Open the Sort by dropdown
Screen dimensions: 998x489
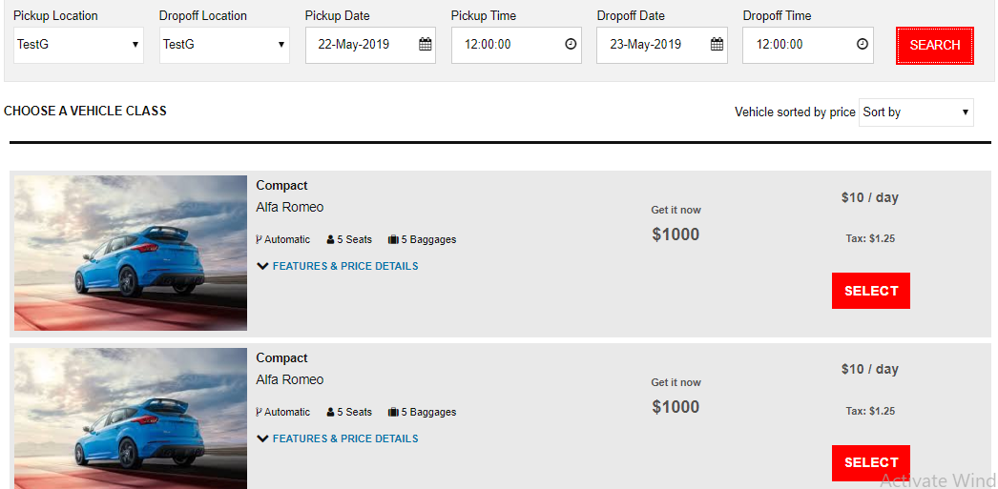(916, 112)
